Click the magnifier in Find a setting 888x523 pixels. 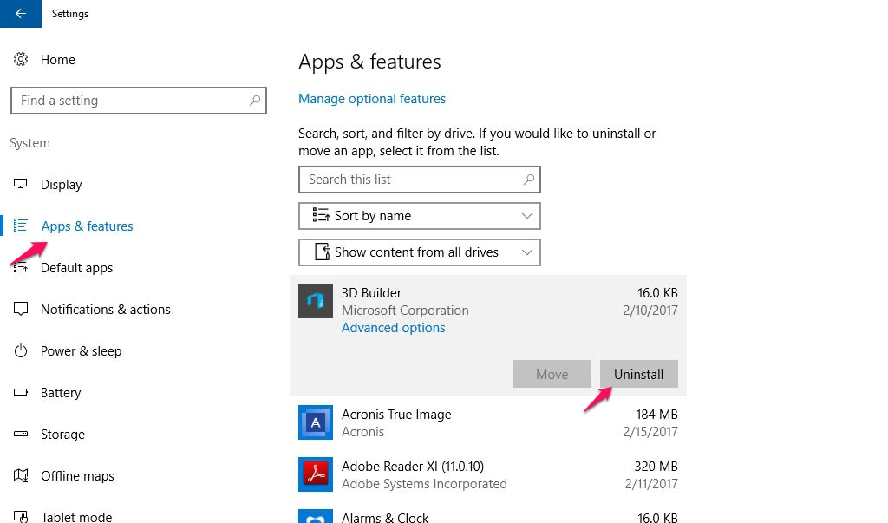pos(255,101)
